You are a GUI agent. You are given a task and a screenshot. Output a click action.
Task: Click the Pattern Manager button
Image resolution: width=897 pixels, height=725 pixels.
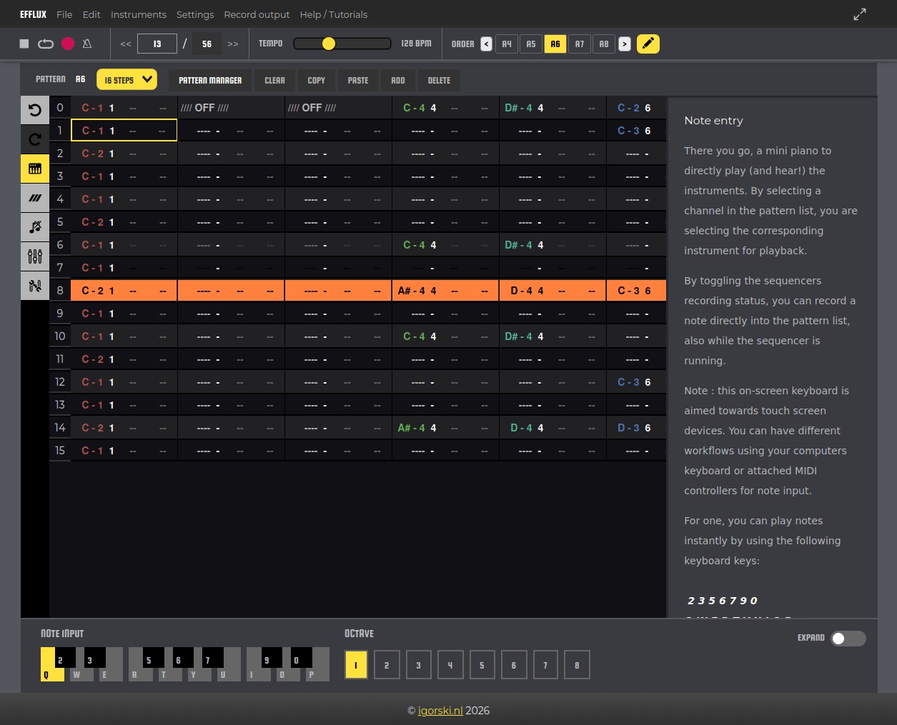(x=210, y=81)
